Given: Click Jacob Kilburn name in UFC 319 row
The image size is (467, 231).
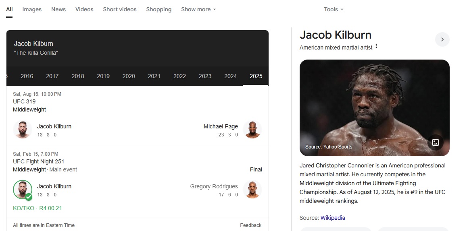Looking at the screenshot, I should [54, 126].
